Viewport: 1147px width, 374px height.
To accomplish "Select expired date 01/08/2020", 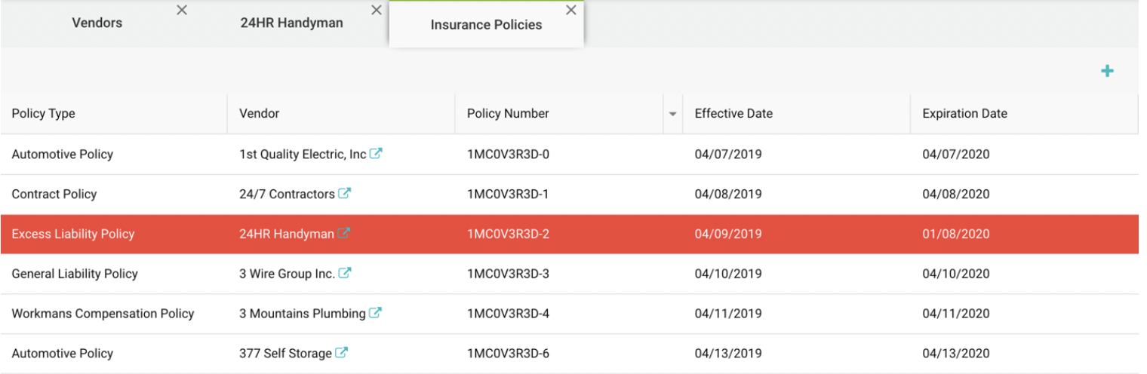I will tap(956, 234).
